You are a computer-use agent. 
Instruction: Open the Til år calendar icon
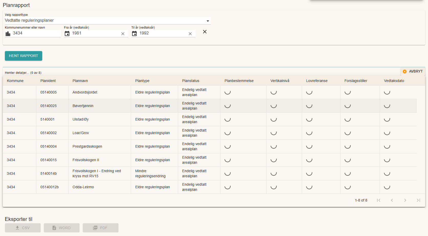pyautogui.click(x=134, y=33)
